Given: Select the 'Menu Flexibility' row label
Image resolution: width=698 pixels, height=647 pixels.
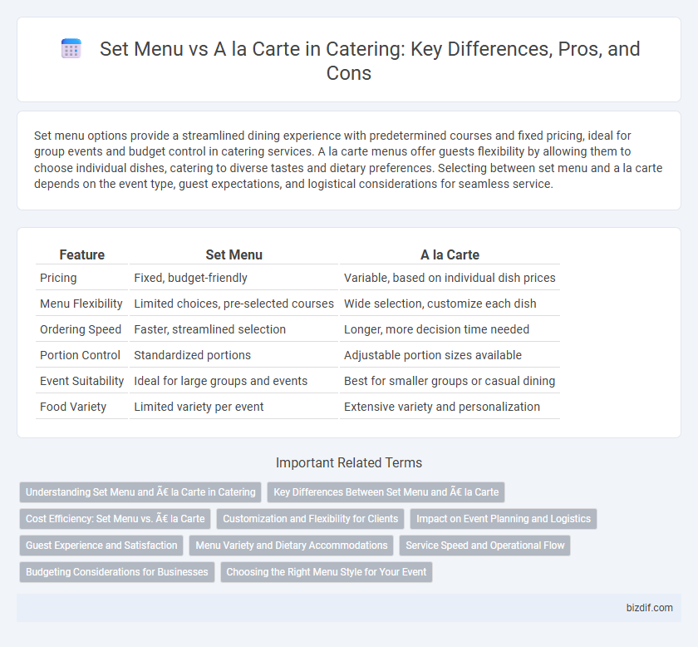Looking at the screenshot, I should [x=81, y=304].
